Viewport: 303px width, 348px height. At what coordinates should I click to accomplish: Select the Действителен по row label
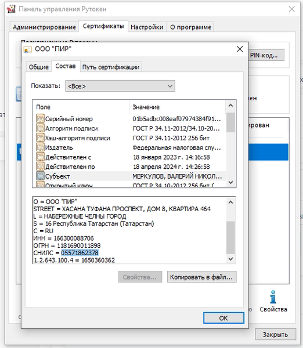70,166
